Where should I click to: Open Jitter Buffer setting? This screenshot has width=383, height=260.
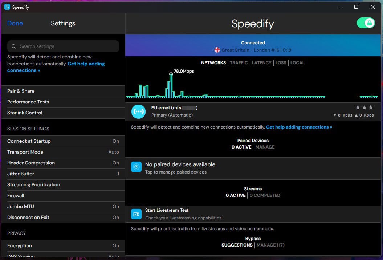click(x=63, y=174)
